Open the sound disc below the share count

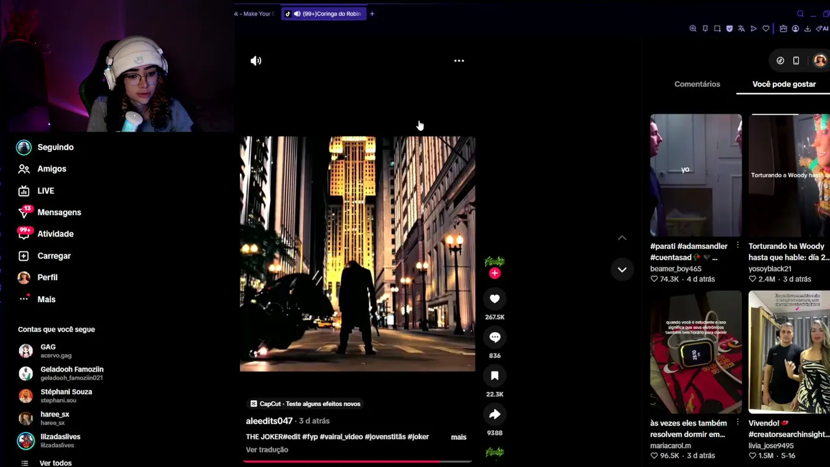(495, 452)
